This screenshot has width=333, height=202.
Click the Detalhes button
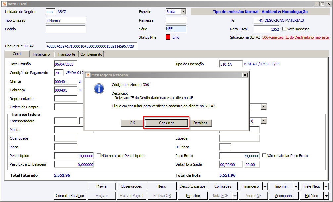pos(200,123)
